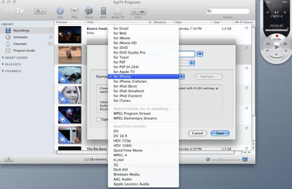Click the Toast toolbar icon

pos(89,11)
